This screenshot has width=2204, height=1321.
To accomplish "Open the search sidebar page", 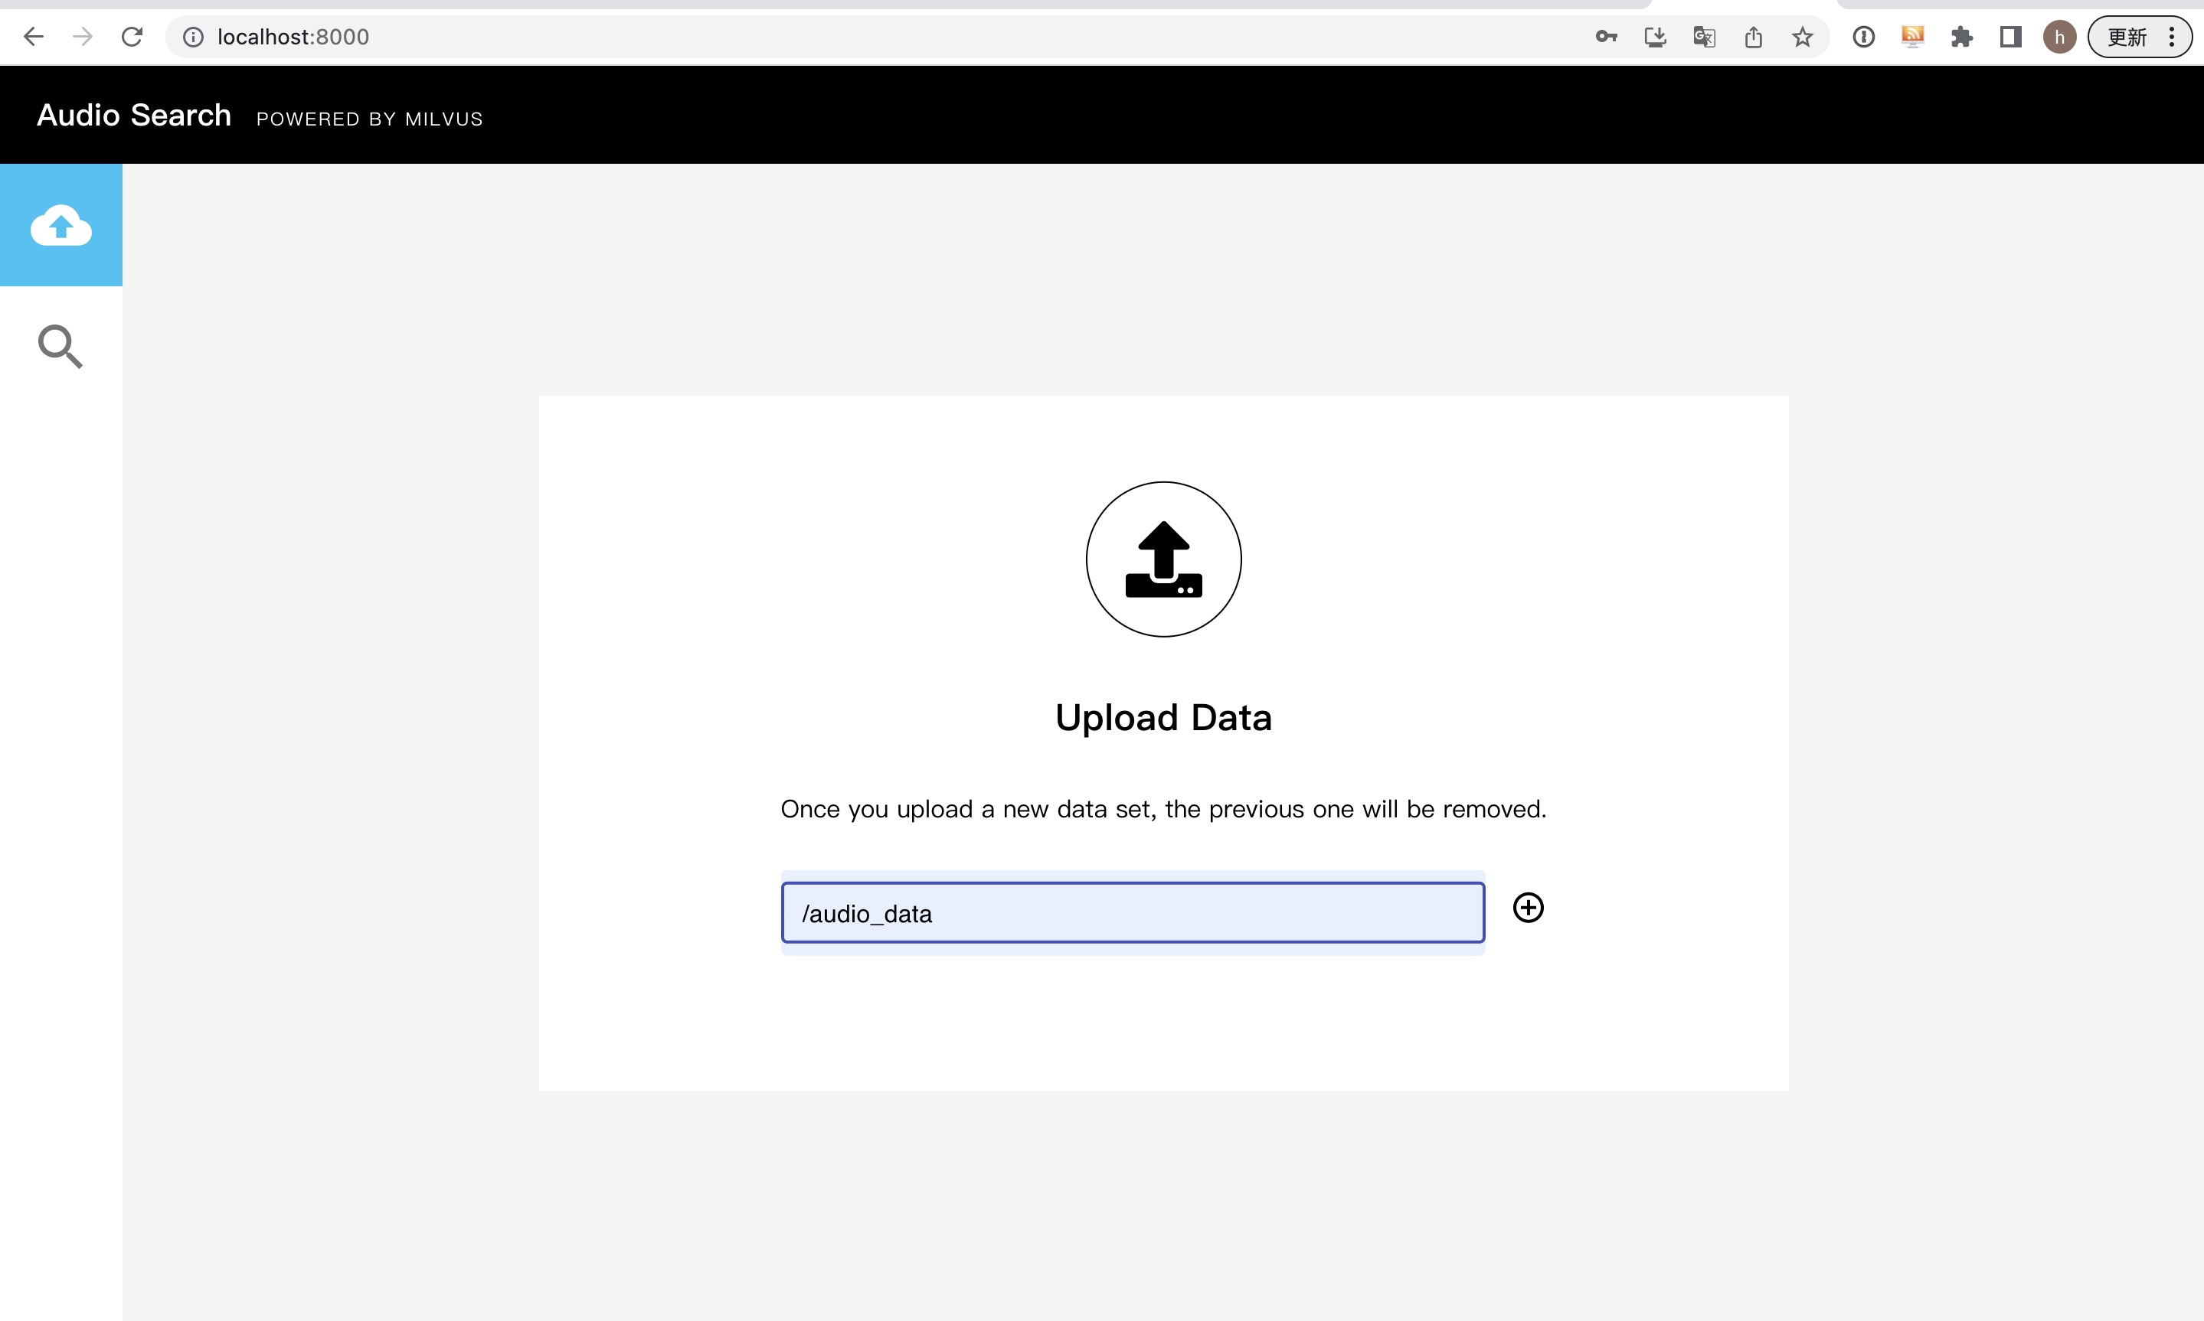I will (x=60, y=346).
